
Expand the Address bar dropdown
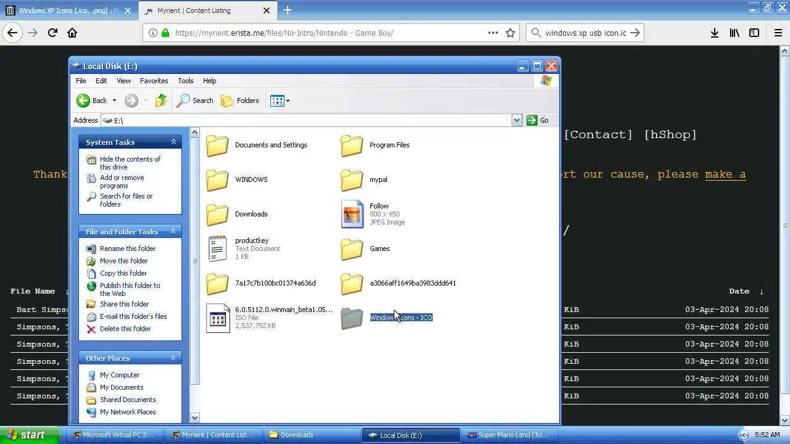[517, 120]
